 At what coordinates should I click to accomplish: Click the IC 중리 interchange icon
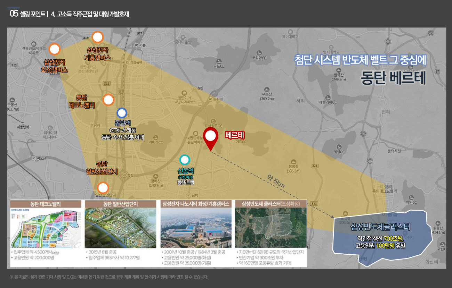click(x=194, y=88)
